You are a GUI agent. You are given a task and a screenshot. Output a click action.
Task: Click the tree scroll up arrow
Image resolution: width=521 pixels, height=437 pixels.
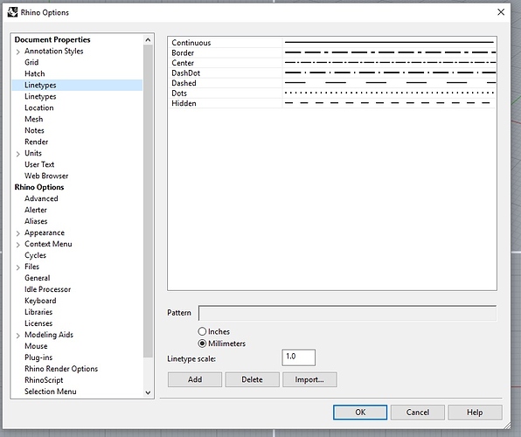click(x=148, y=40)
